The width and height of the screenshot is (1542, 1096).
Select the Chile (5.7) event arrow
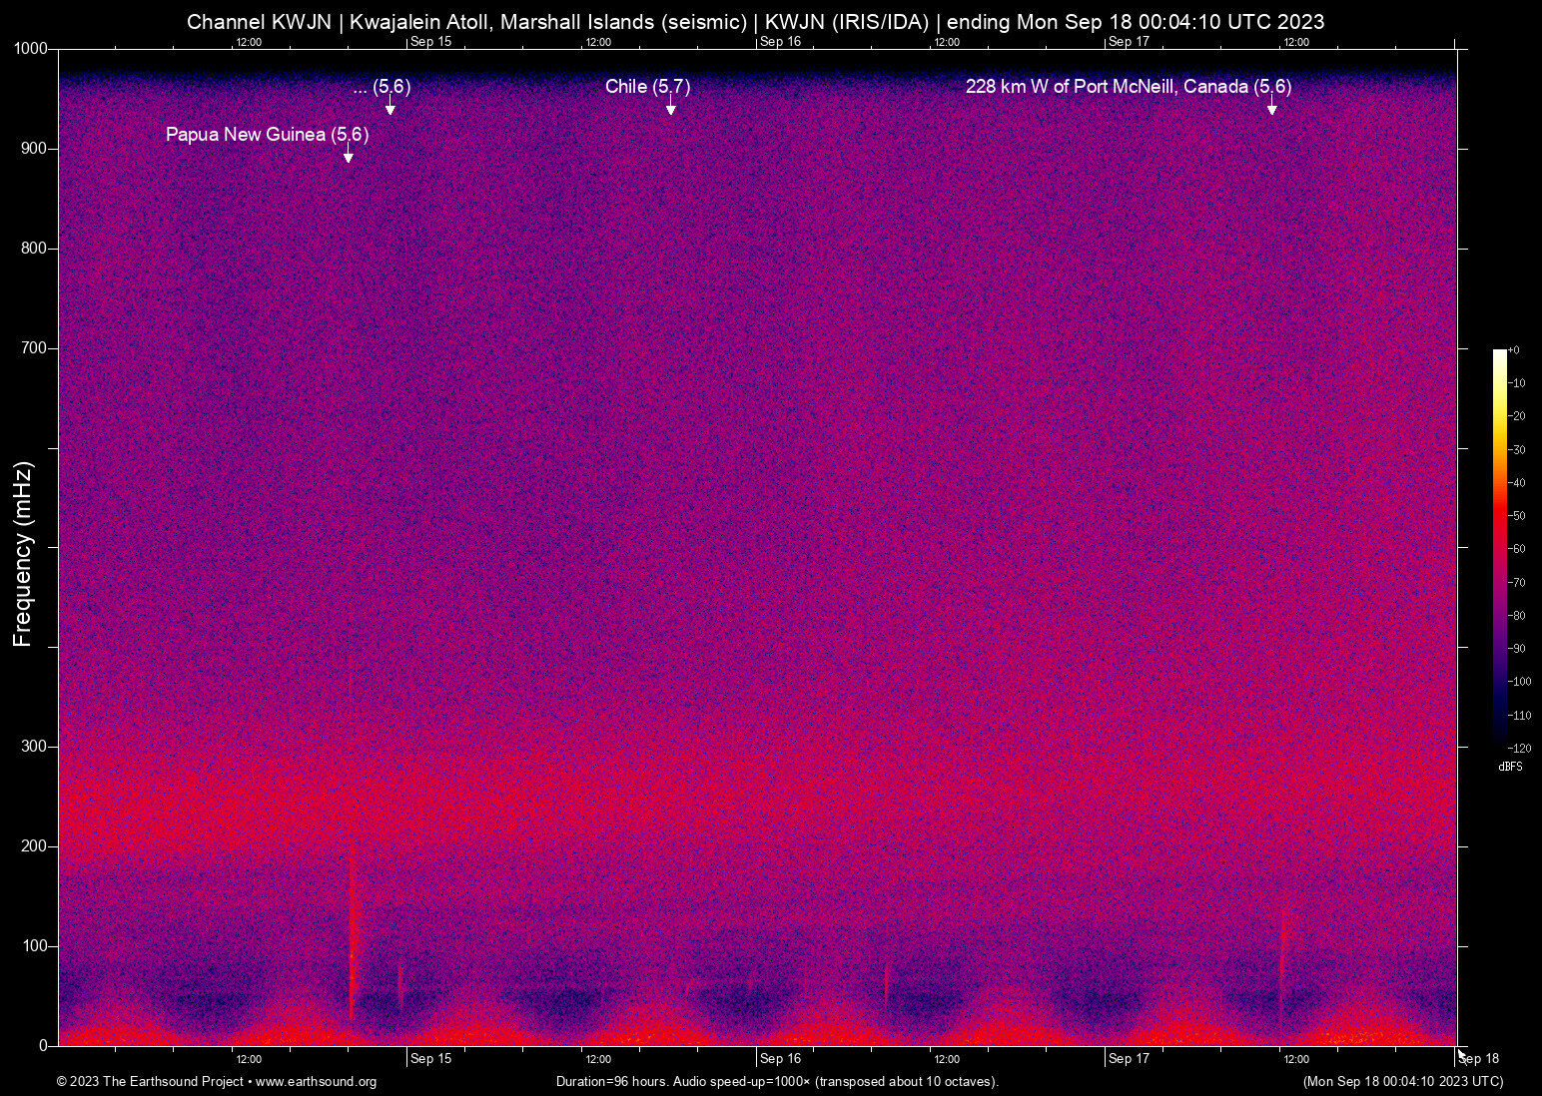click(x=670, y=105)
